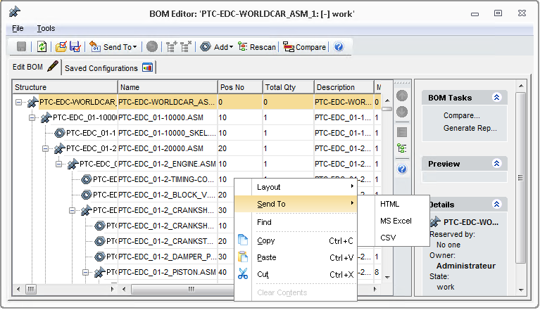Select the PTC-EDC_01-2_DAMPER_P... name cell

pyautogui.click(x=168, y=257)
